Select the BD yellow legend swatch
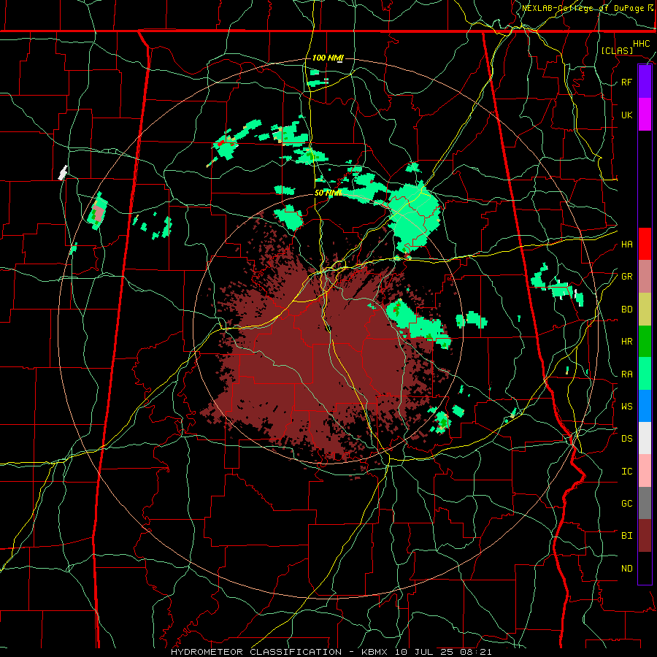Viewport: 657px width, 657px height. (x=645, y=309)
